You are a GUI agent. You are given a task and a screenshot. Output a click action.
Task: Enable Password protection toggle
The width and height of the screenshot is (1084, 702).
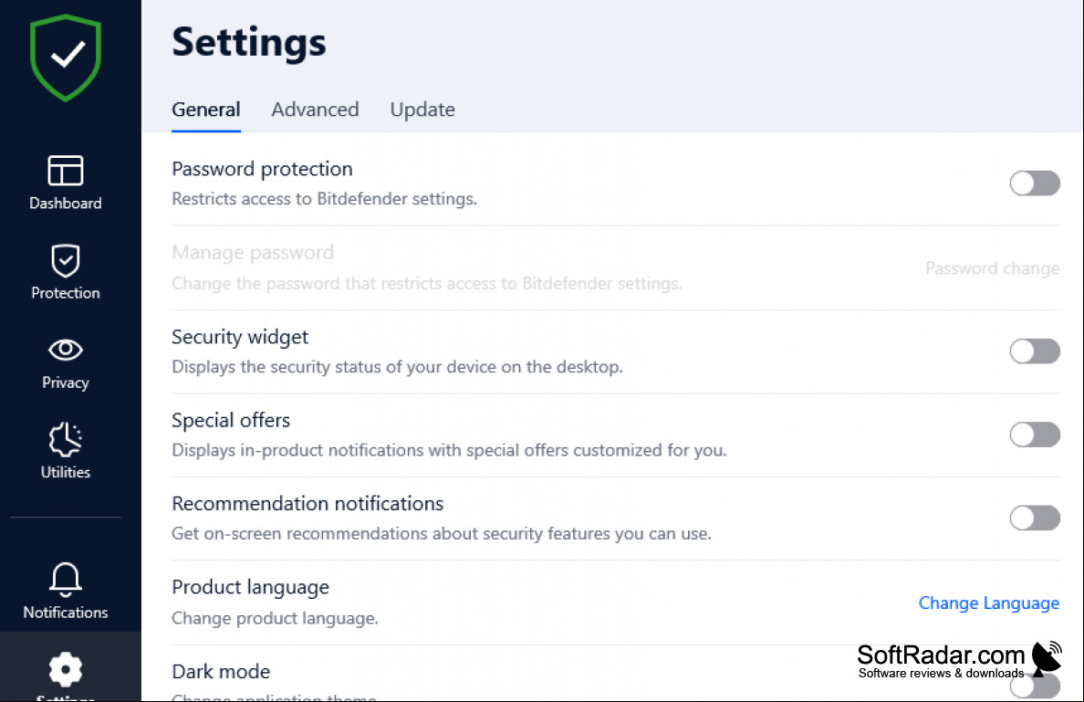click(x=1034, y=183)
